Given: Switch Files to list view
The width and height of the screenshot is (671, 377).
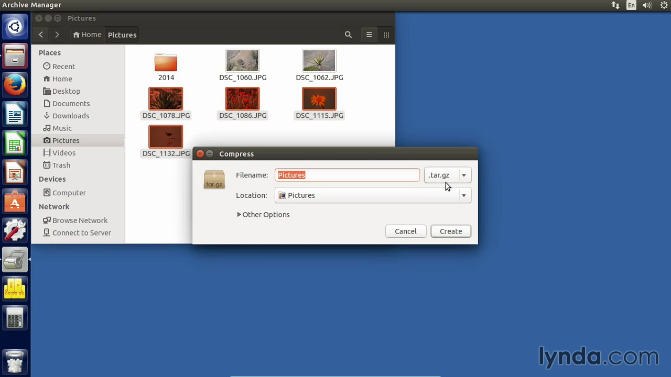Looking at the screenshot, I should (x=369, y=35).
